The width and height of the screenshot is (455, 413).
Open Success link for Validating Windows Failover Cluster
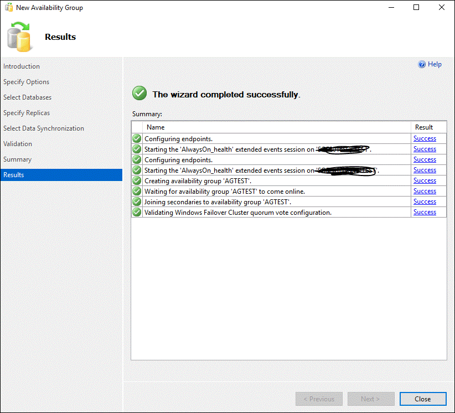pyautogui.click(x=425, y=212)
